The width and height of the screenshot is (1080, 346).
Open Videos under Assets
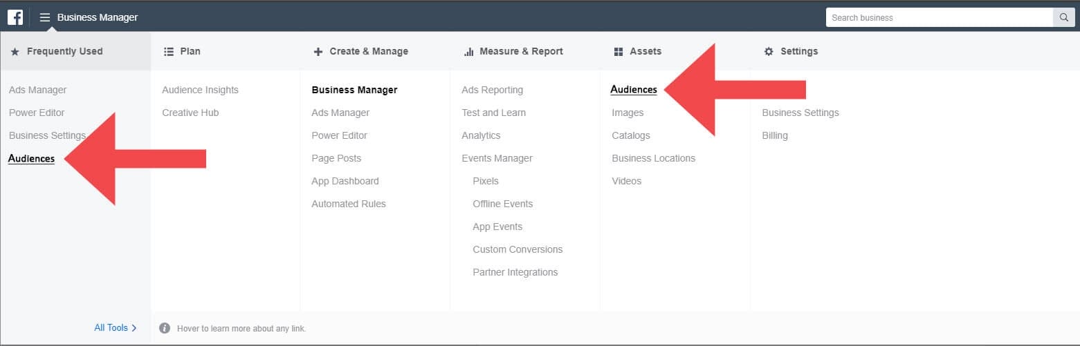click(627, 181)
